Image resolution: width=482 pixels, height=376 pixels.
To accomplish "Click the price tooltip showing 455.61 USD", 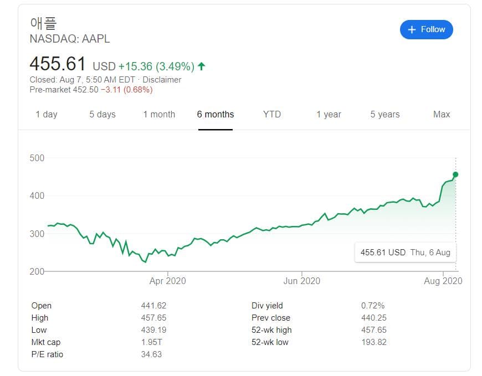I will (x=405, y=252).
